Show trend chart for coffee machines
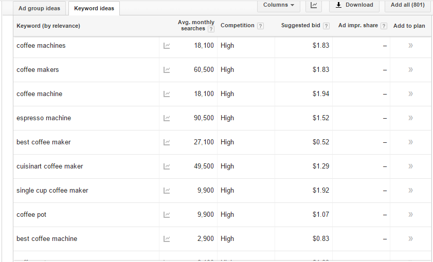This screenshot has width=433, height=262. [167, 46]
